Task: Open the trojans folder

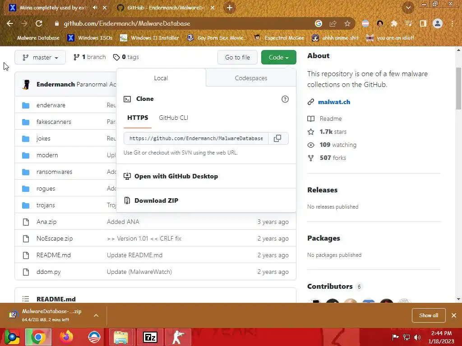Action: [46, 205]
